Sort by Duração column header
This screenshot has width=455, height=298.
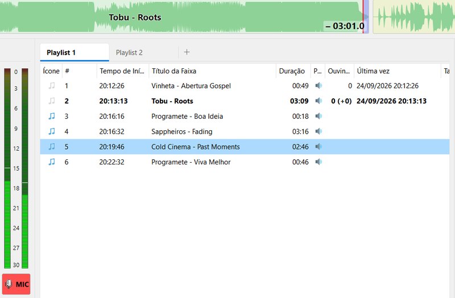[x=293, y=71]
